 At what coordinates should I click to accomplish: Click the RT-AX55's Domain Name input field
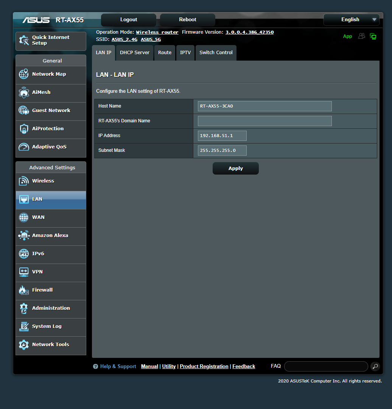point(264,121)
